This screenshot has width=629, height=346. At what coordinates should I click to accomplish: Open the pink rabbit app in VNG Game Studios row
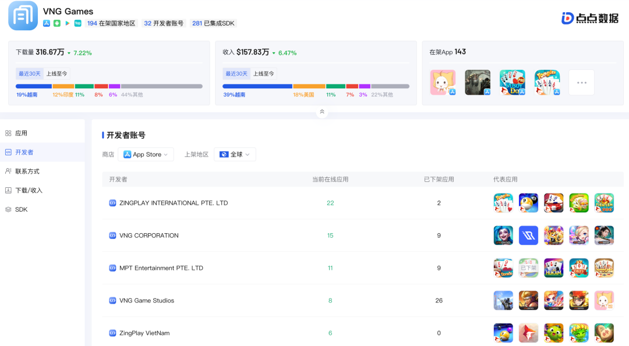click(x=604, y=300)
